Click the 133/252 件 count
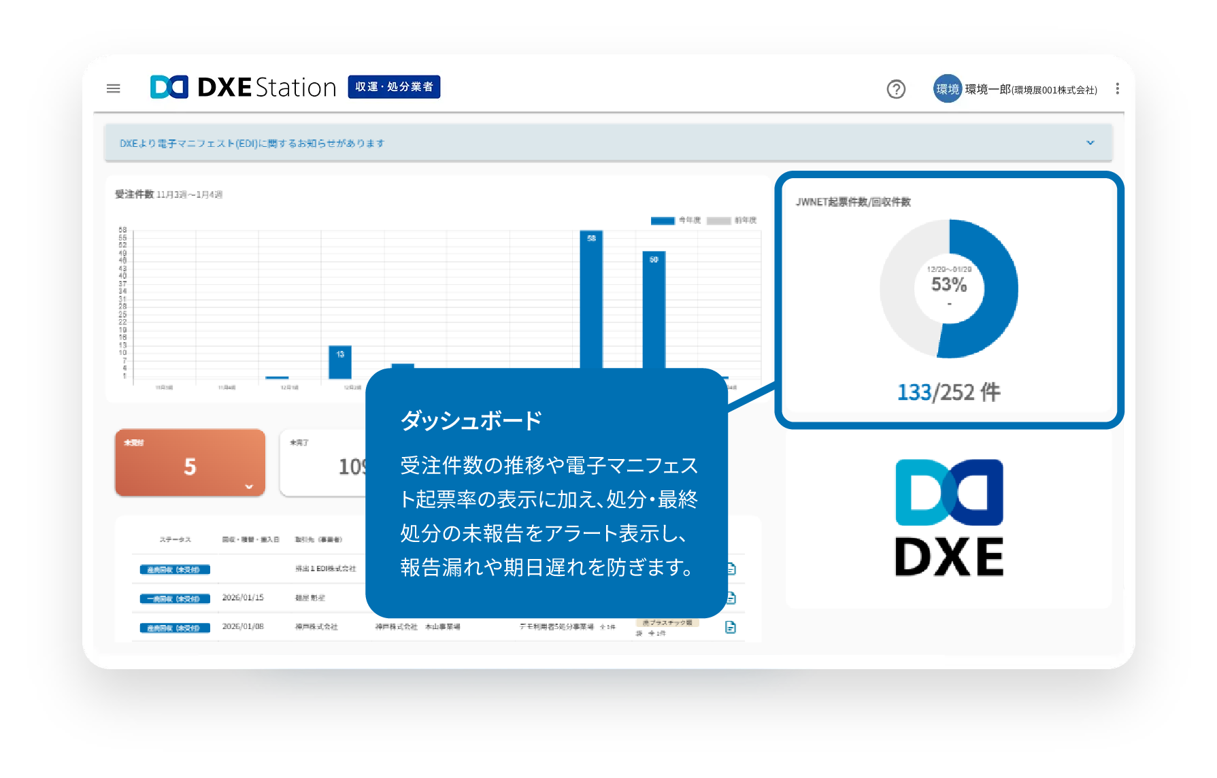Screen dimensions: 1217x778 click(949, 392)
